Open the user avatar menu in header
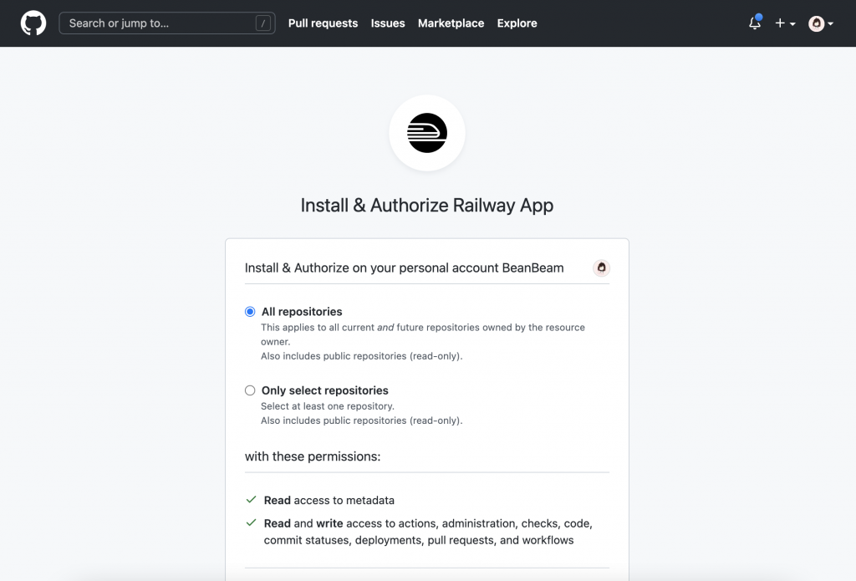Image resolution: width=856 pixels, height=581 pixels. [x=821, y=23]
